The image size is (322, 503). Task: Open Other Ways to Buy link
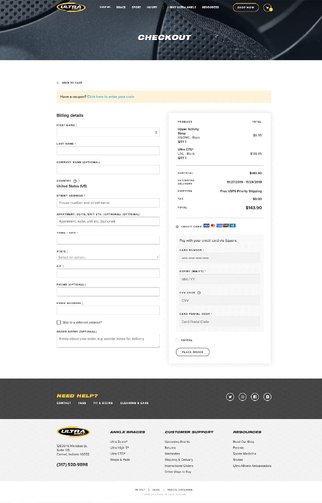[x=178, y=471]
